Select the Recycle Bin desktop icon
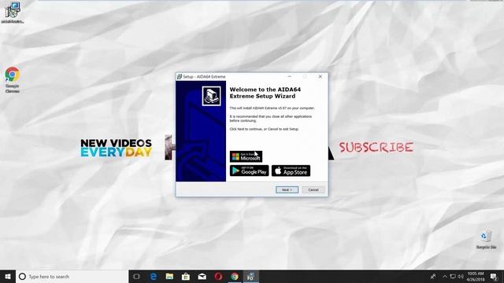 tap(486, 240)
